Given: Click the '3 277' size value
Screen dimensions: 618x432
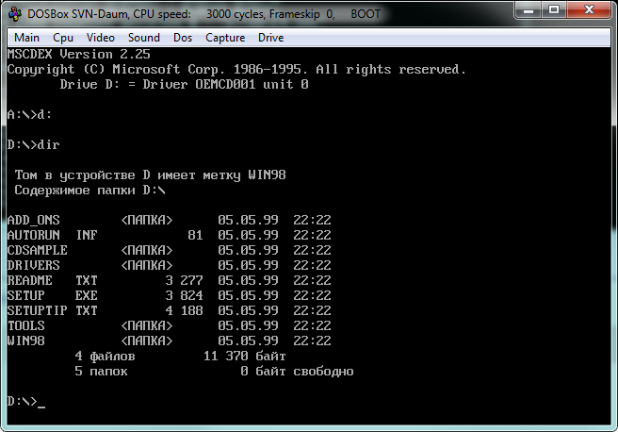Looking at the screenshot, I should click(x=184, y=280).
